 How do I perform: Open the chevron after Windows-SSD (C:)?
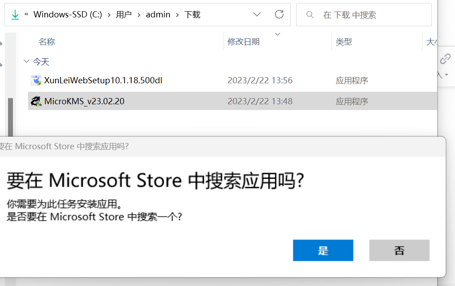pos(109,15)
